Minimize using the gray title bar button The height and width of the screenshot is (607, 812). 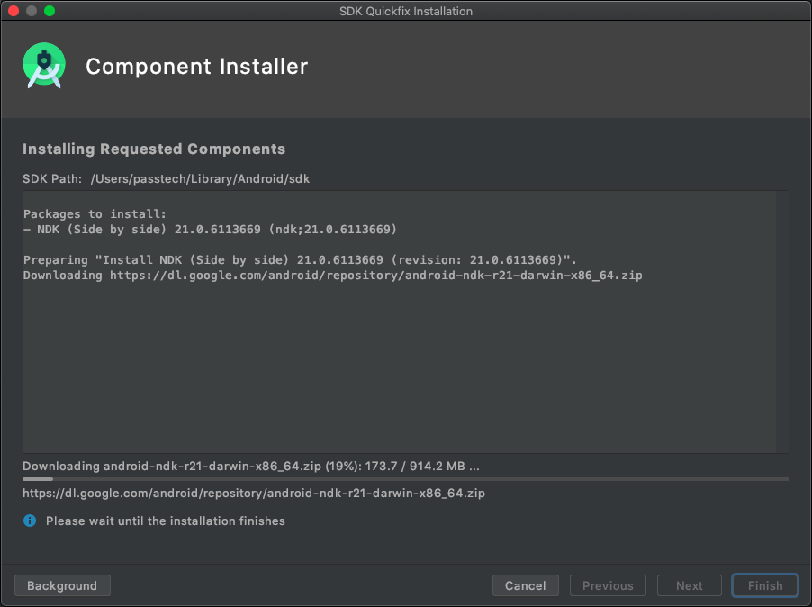(32, 11)
